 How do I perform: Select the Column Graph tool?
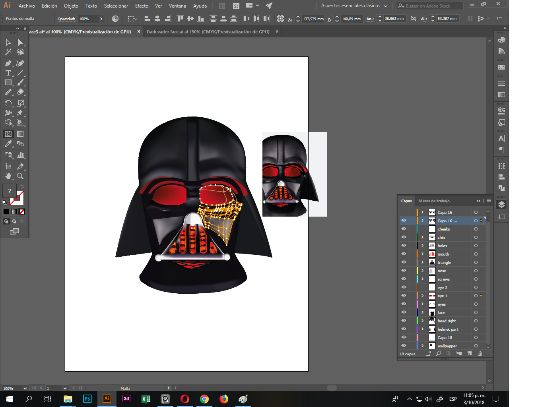[20, 155]
